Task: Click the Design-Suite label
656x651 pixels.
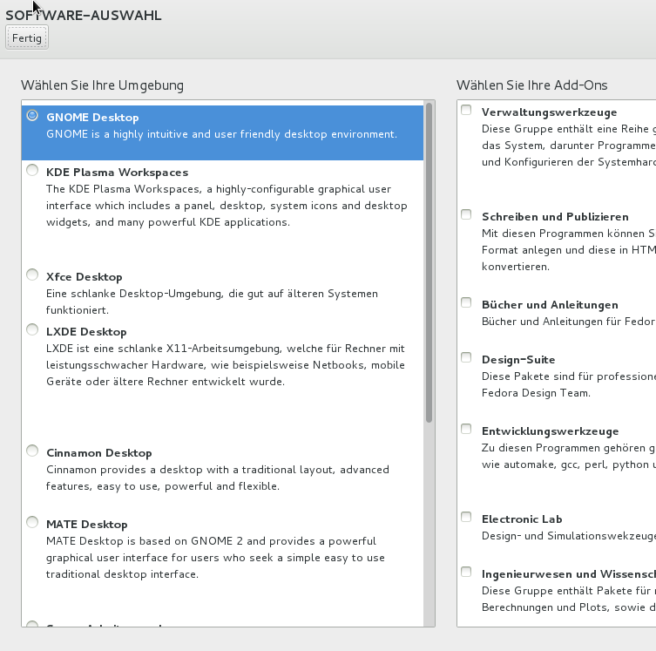Action: click(x=518, y=360)
